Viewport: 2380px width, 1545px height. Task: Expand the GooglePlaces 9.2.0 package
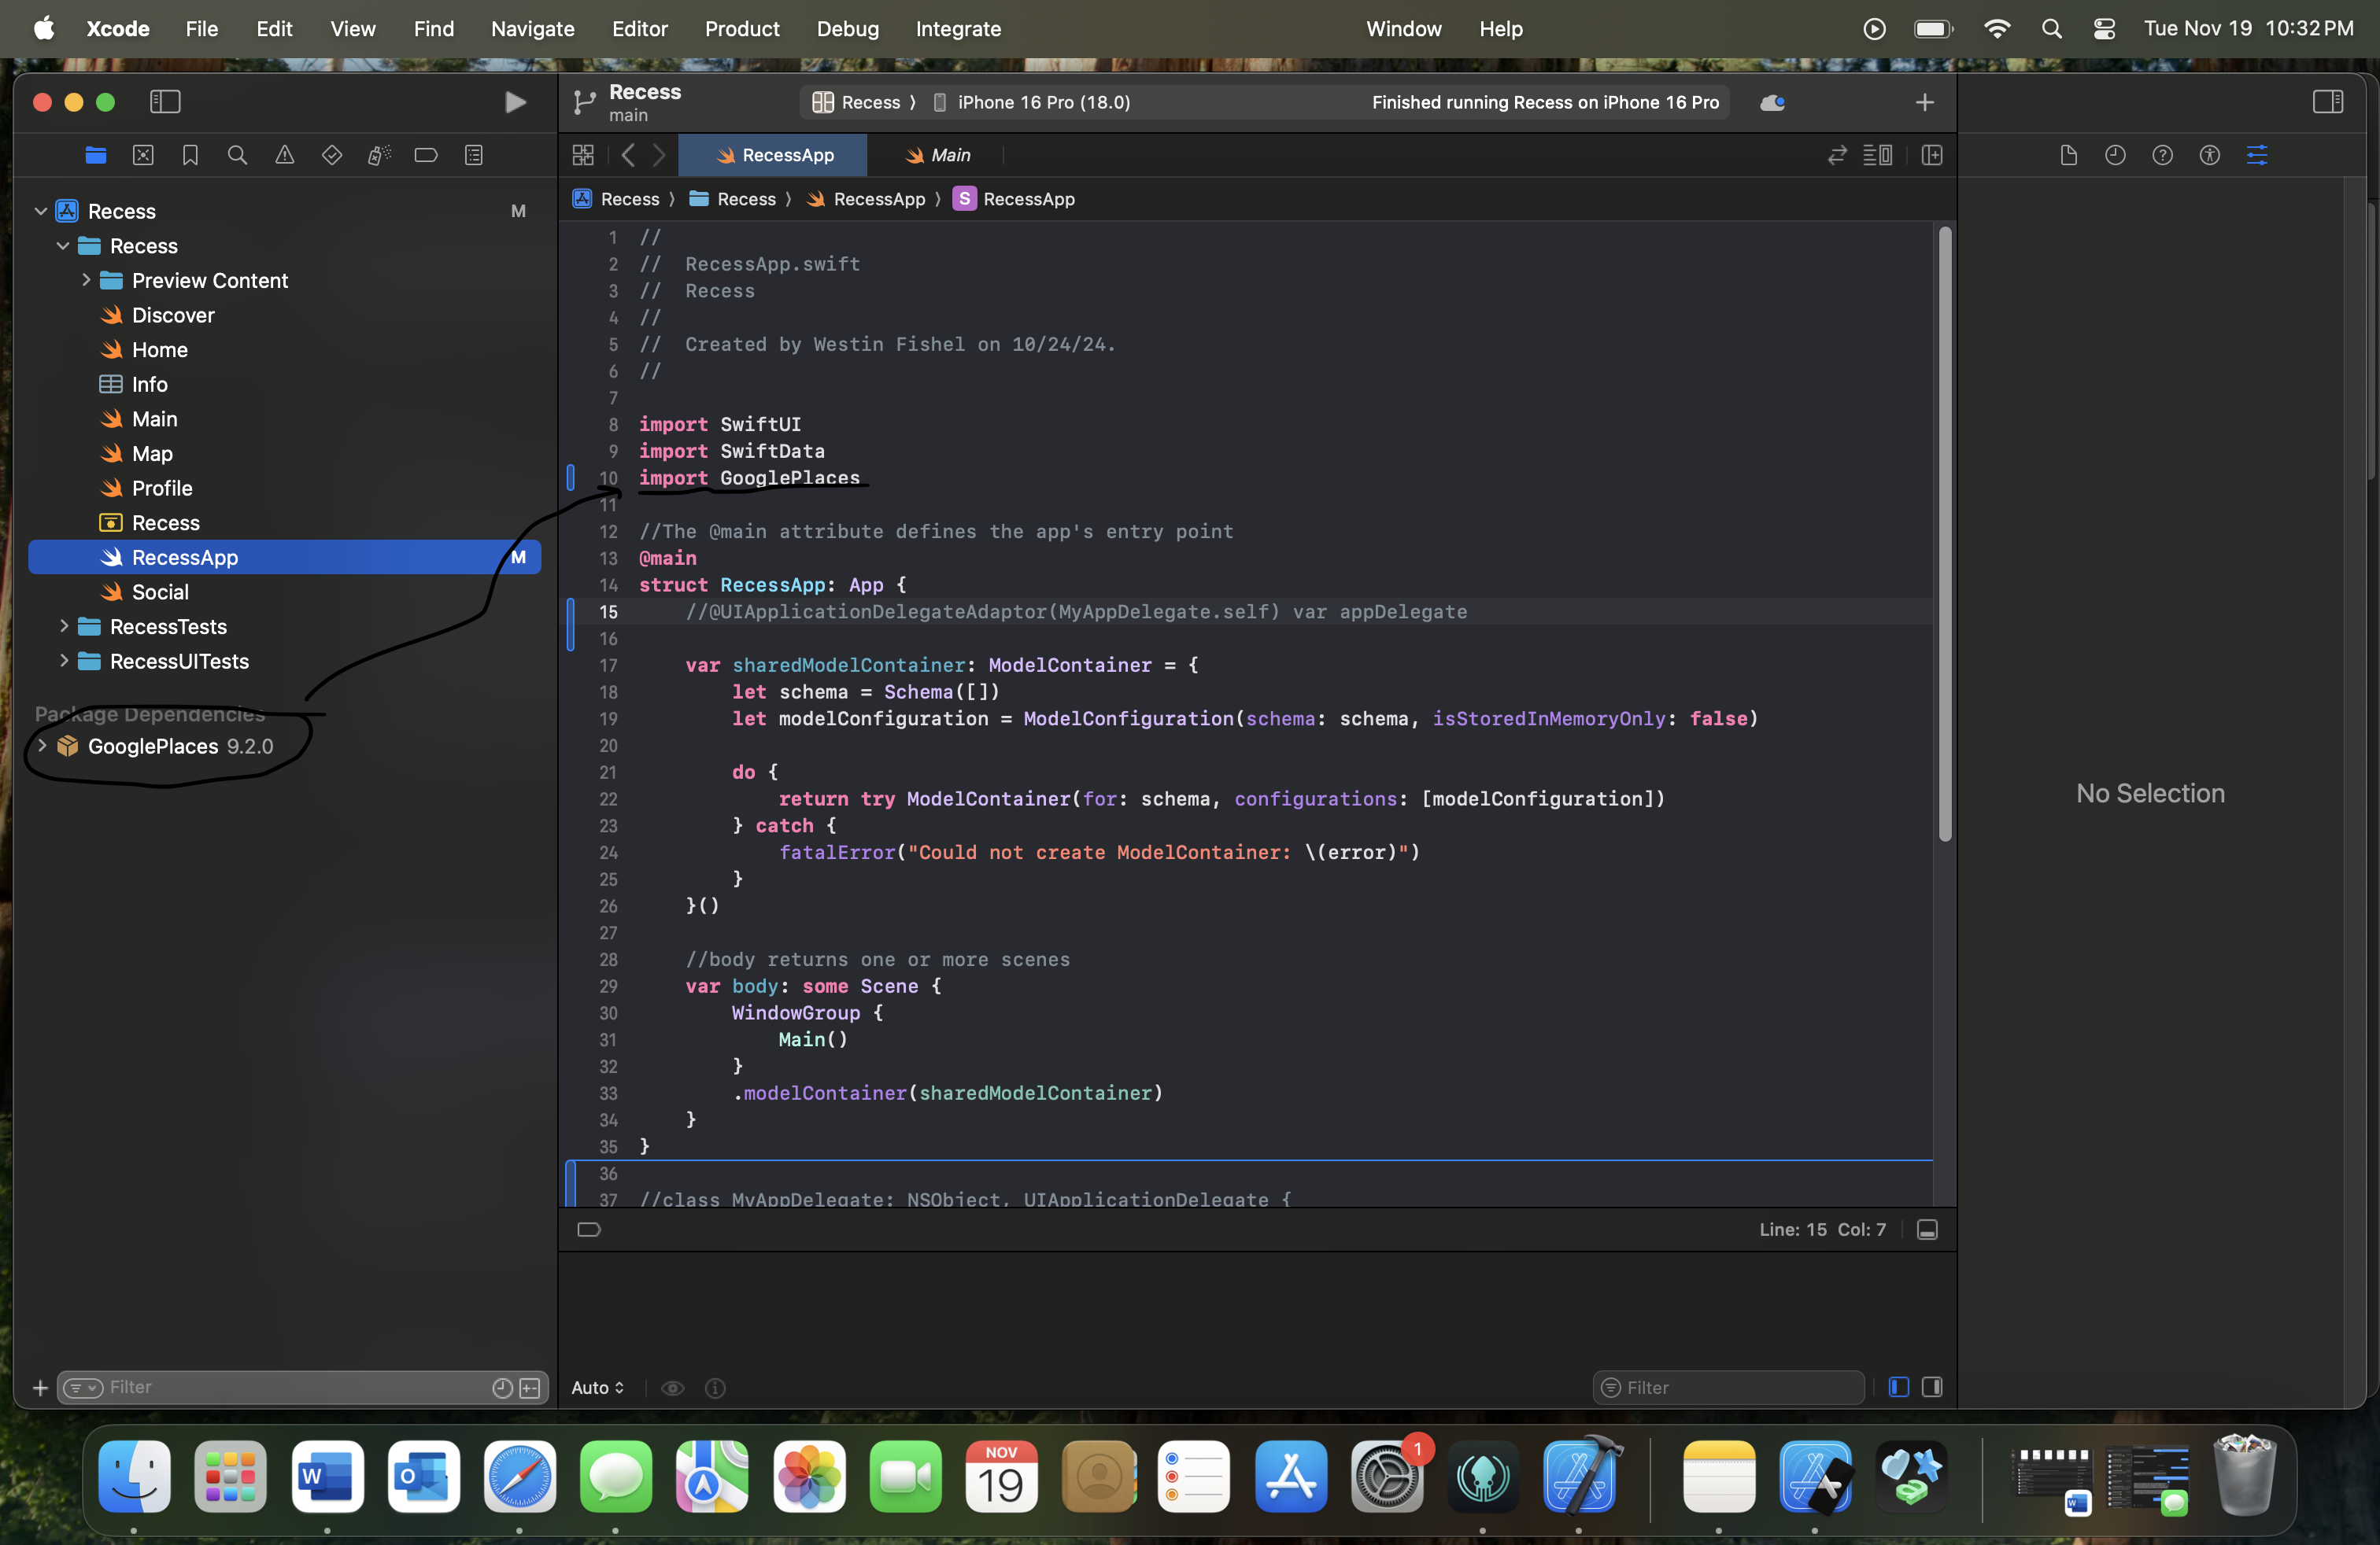[x=42, y=746]
